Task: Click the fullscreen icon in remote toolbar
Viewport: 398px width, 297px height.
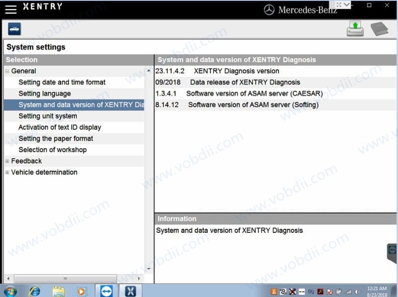Action: click(339, 4)
